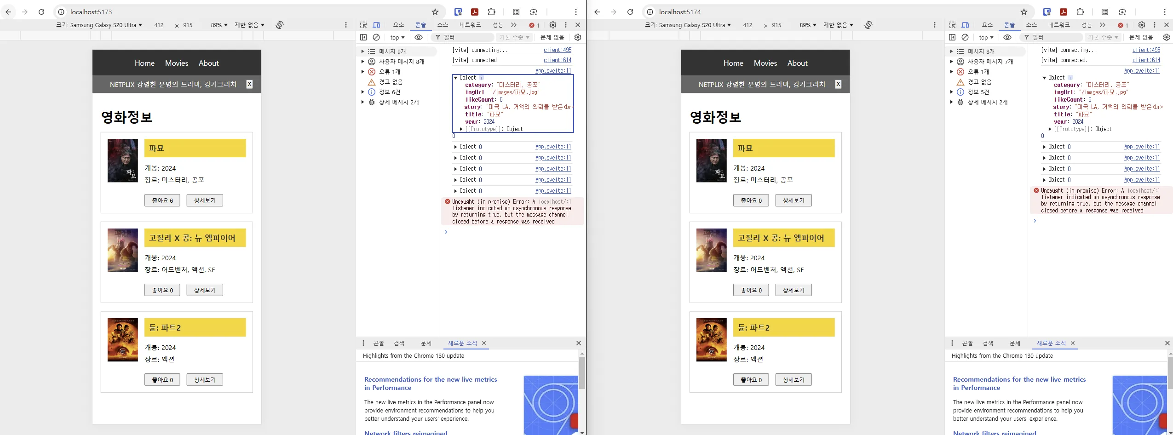Rotate device orientation in left window emulator
This screenshot has height=435, width=1173.
280,25
